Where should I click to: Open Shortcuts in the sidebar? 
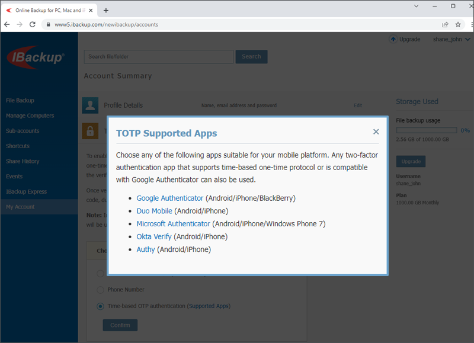[18, 146]
